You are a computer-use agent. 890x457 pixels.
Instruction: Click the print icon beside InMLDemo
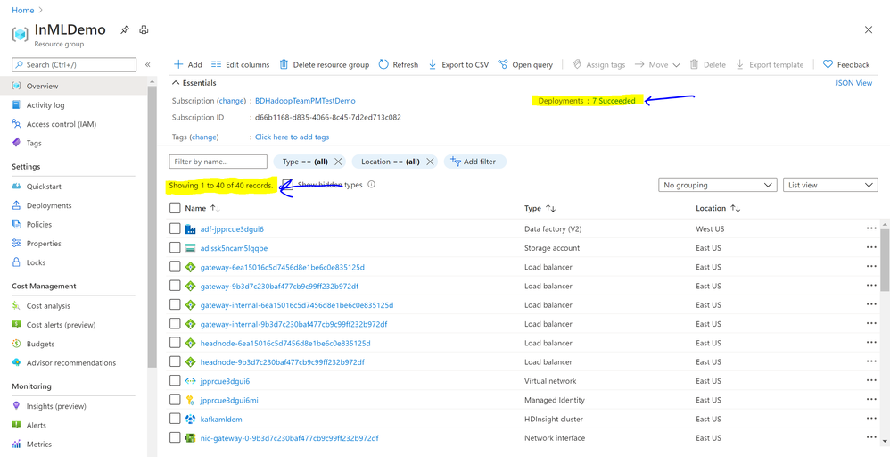coord(144,30)
